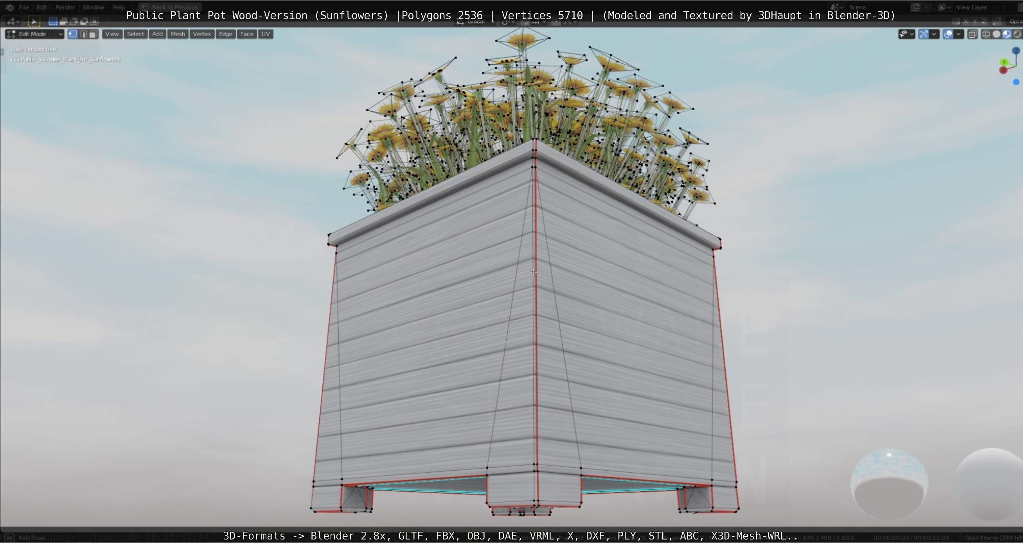The height and width of the screenshot is (543, 1023).
Task: Switch to Rendered shading
Action: tap(1017, 34)
